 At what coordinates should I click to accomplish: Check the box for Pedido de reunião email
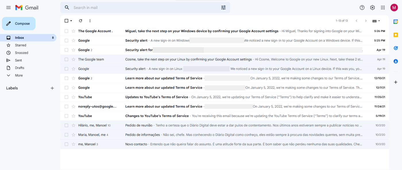tap(66, 125)
